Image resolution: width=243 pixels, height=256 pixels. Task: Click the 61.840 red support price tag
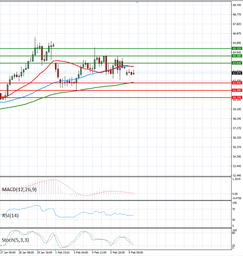237,83
